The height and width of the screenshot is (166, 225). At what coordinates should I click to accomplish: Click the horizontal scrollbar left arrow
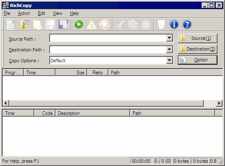[x=5, y=103]
